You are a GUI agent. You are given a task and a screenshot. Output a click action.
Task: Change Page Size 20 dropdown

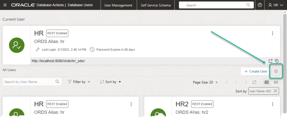pos(205,82)
